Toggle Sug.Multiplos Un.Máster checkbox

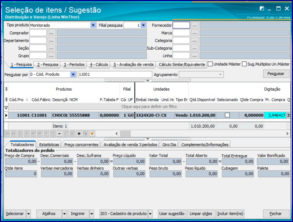pos(244,64)
